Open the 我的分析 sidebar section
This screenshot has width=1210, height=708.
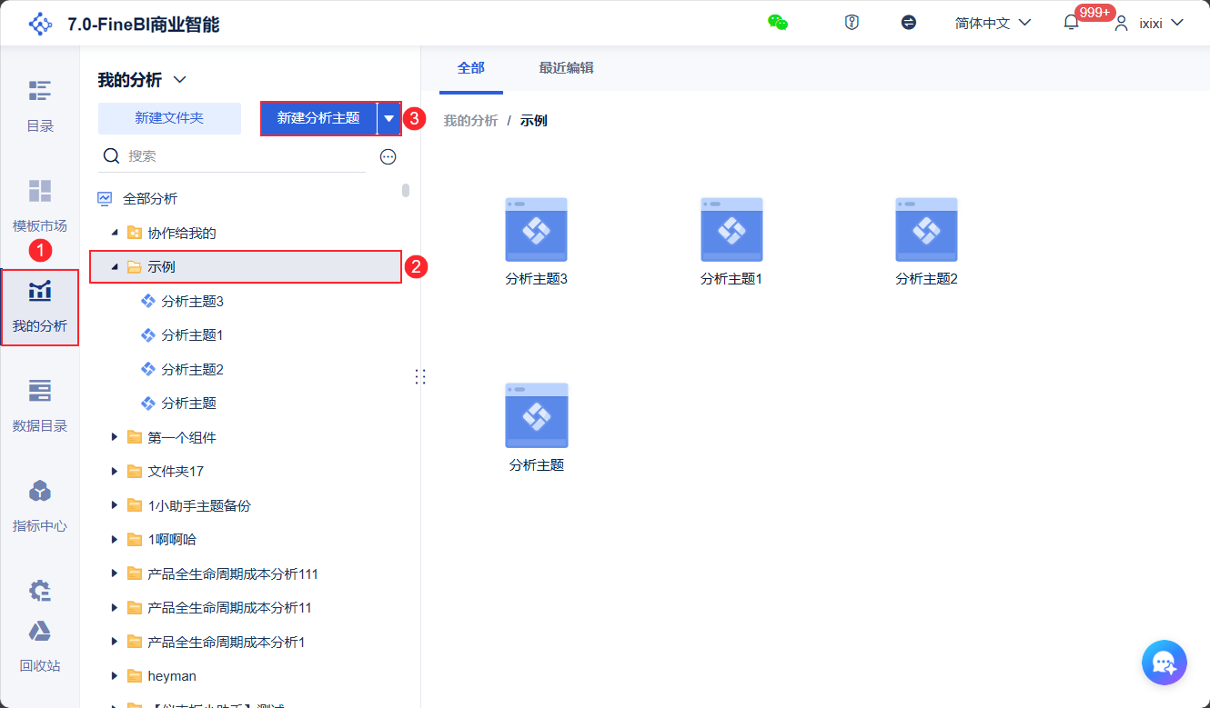[40, 307]
